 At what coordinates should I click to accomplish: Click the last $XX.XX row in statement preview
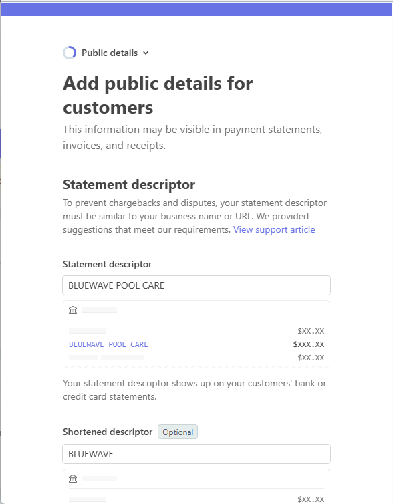196,358
